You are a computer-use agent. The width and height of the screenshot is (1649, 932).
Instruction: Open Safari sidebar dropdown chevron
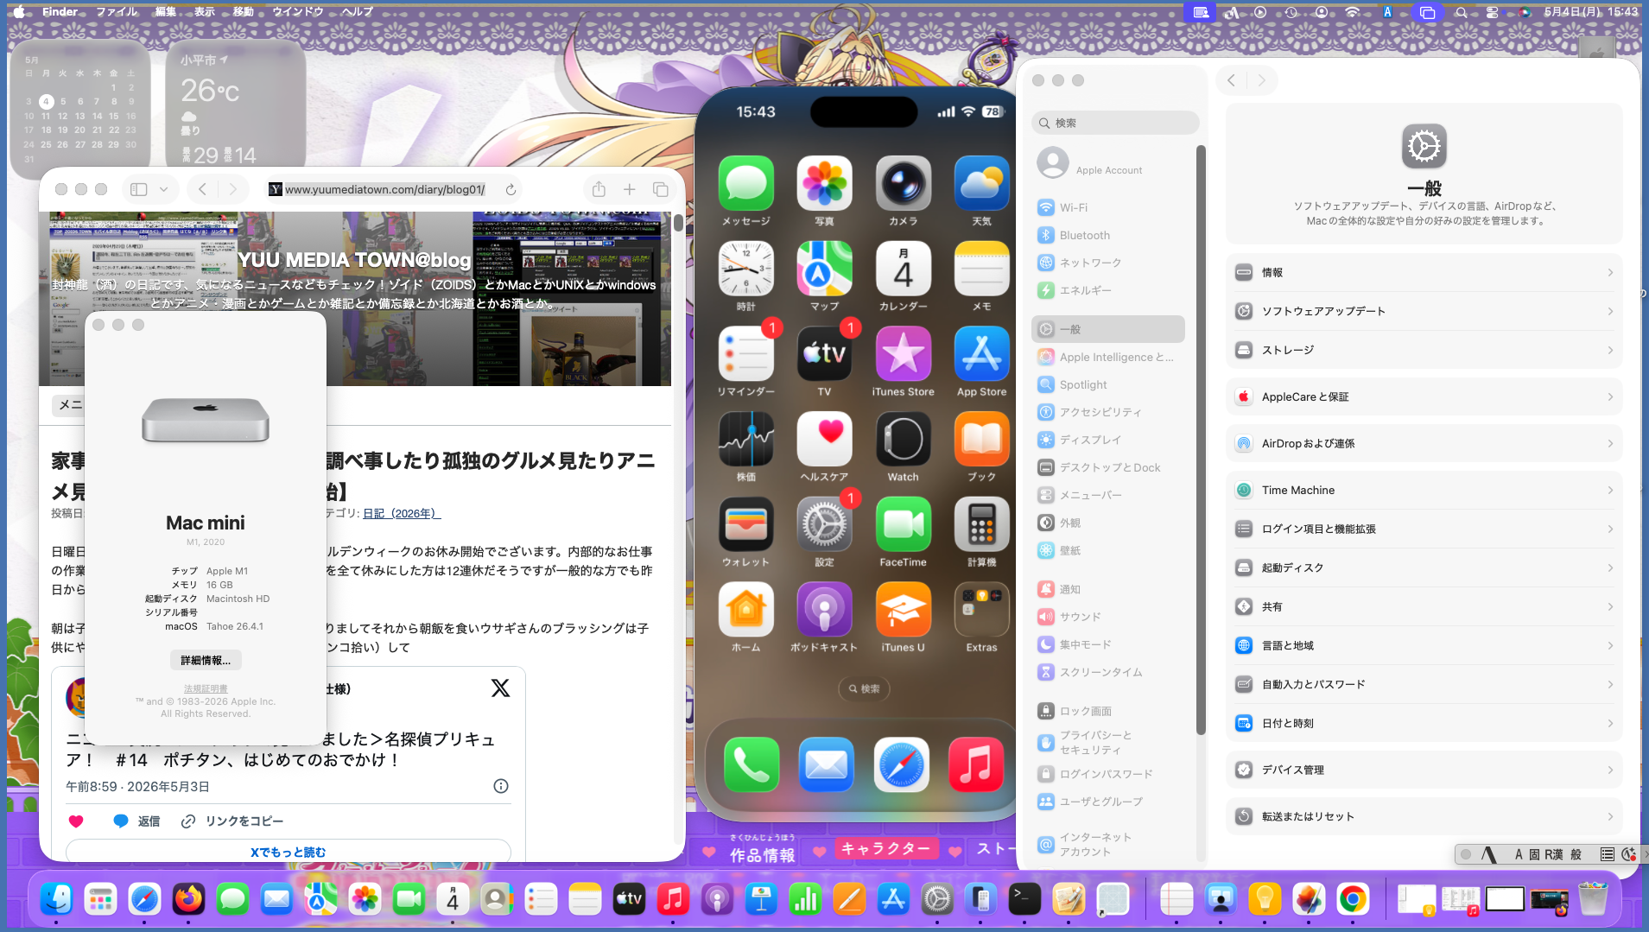(163, 189)
